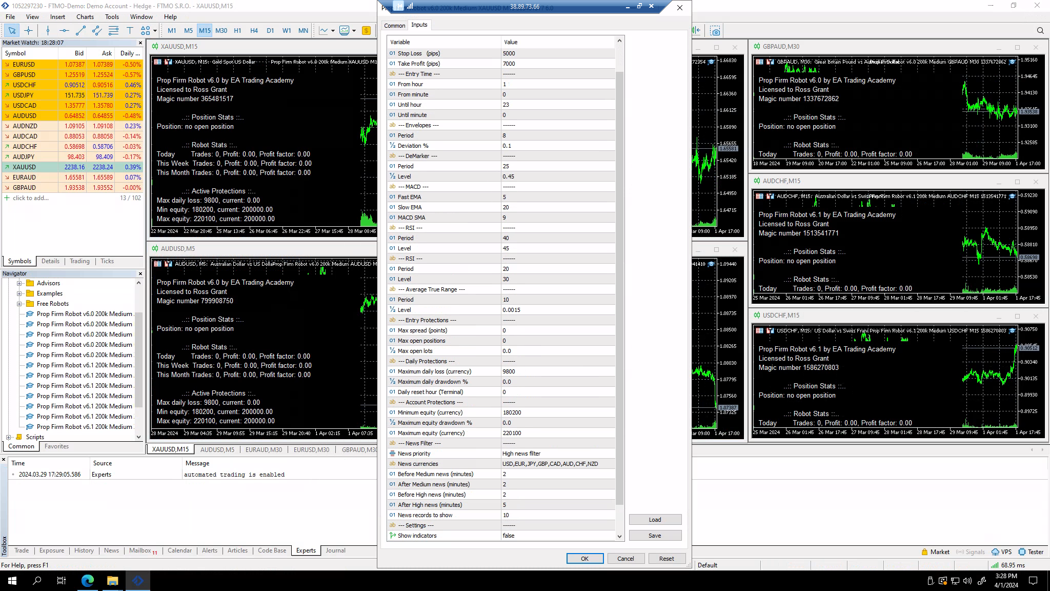The image size is (1050, 591).
Task: Select the arrow cursor tool
Action: [12, 30]
